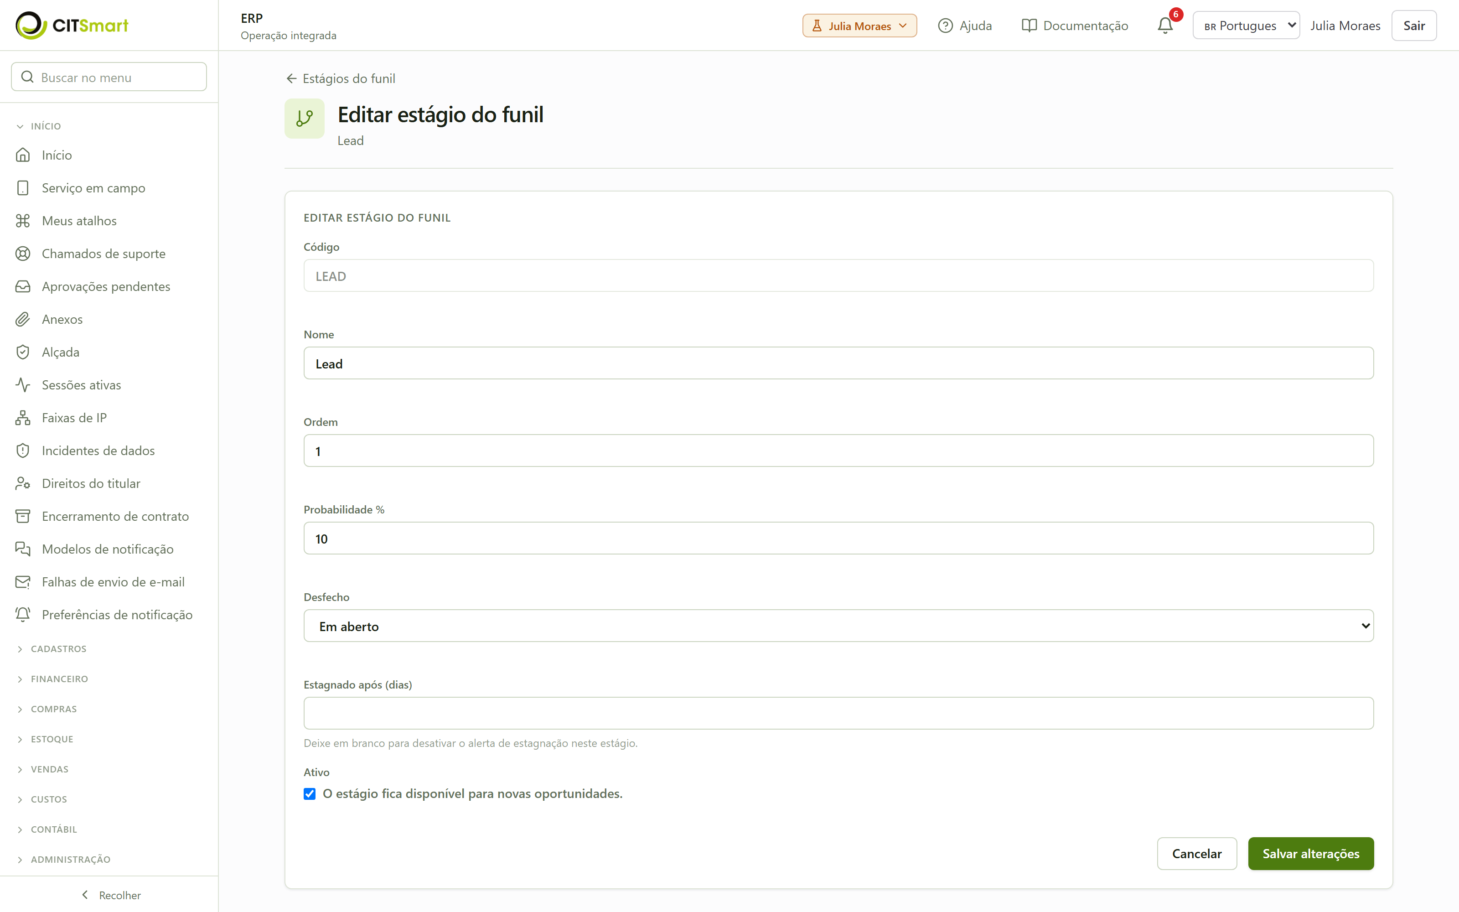
Task: Click the Falhas de envio de e-mail icon
Action: 23,582
